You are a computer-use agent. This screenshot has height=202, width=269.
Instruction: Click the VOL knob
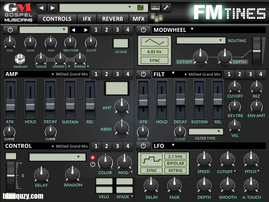10,42
